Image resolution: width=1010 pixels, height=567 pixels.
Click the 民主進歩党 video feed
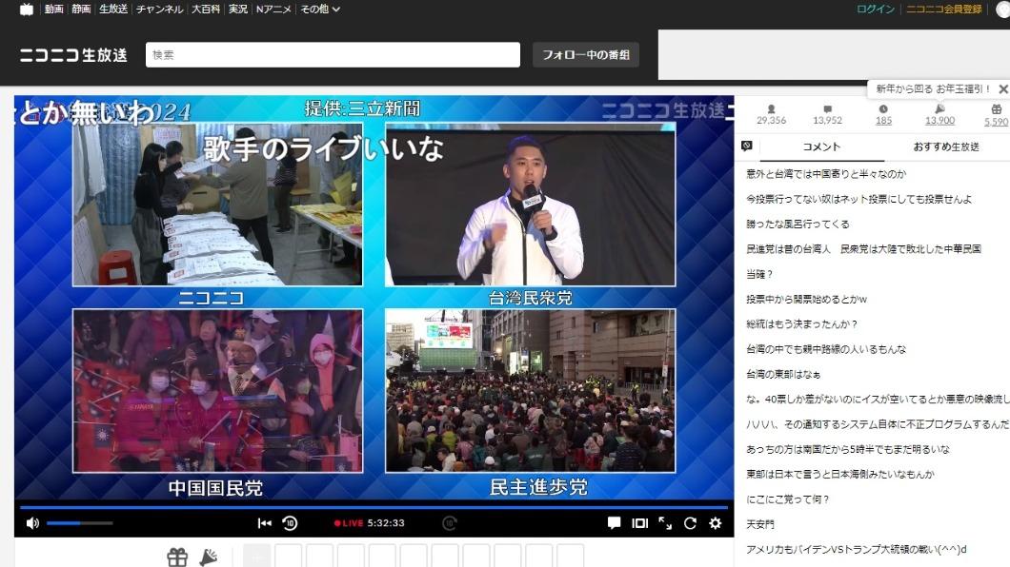click(530, 391)
